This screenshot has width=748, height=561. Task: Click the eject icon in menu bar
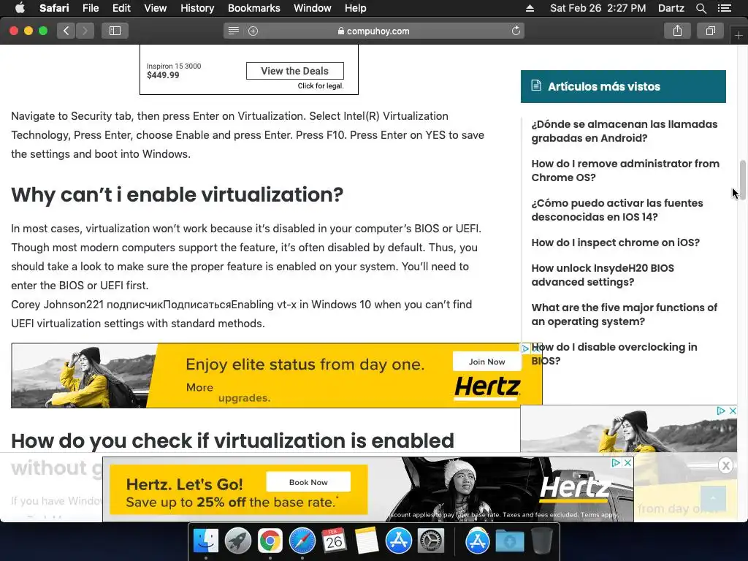(530, 8)
